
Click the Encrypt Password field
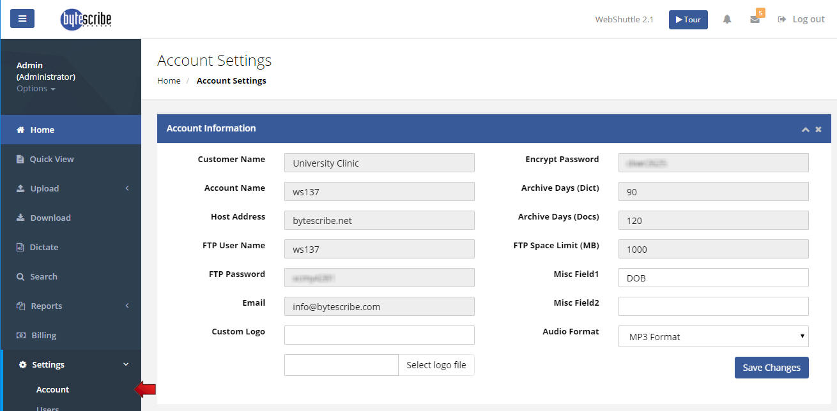tap(714, 163)
